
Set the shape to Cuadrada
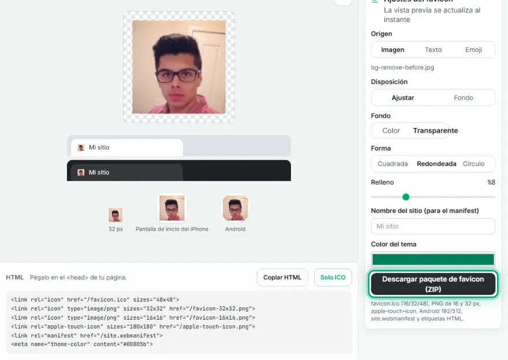[393, 164]
